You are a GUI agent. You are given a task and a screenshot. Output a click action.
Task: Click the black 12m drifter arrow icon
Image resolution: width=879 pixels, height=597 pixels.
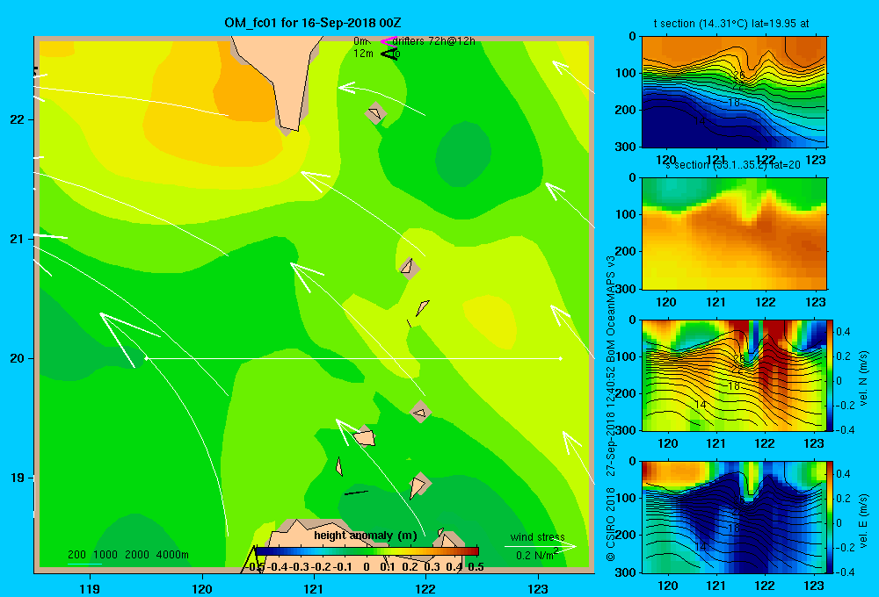tap(389, 54)
